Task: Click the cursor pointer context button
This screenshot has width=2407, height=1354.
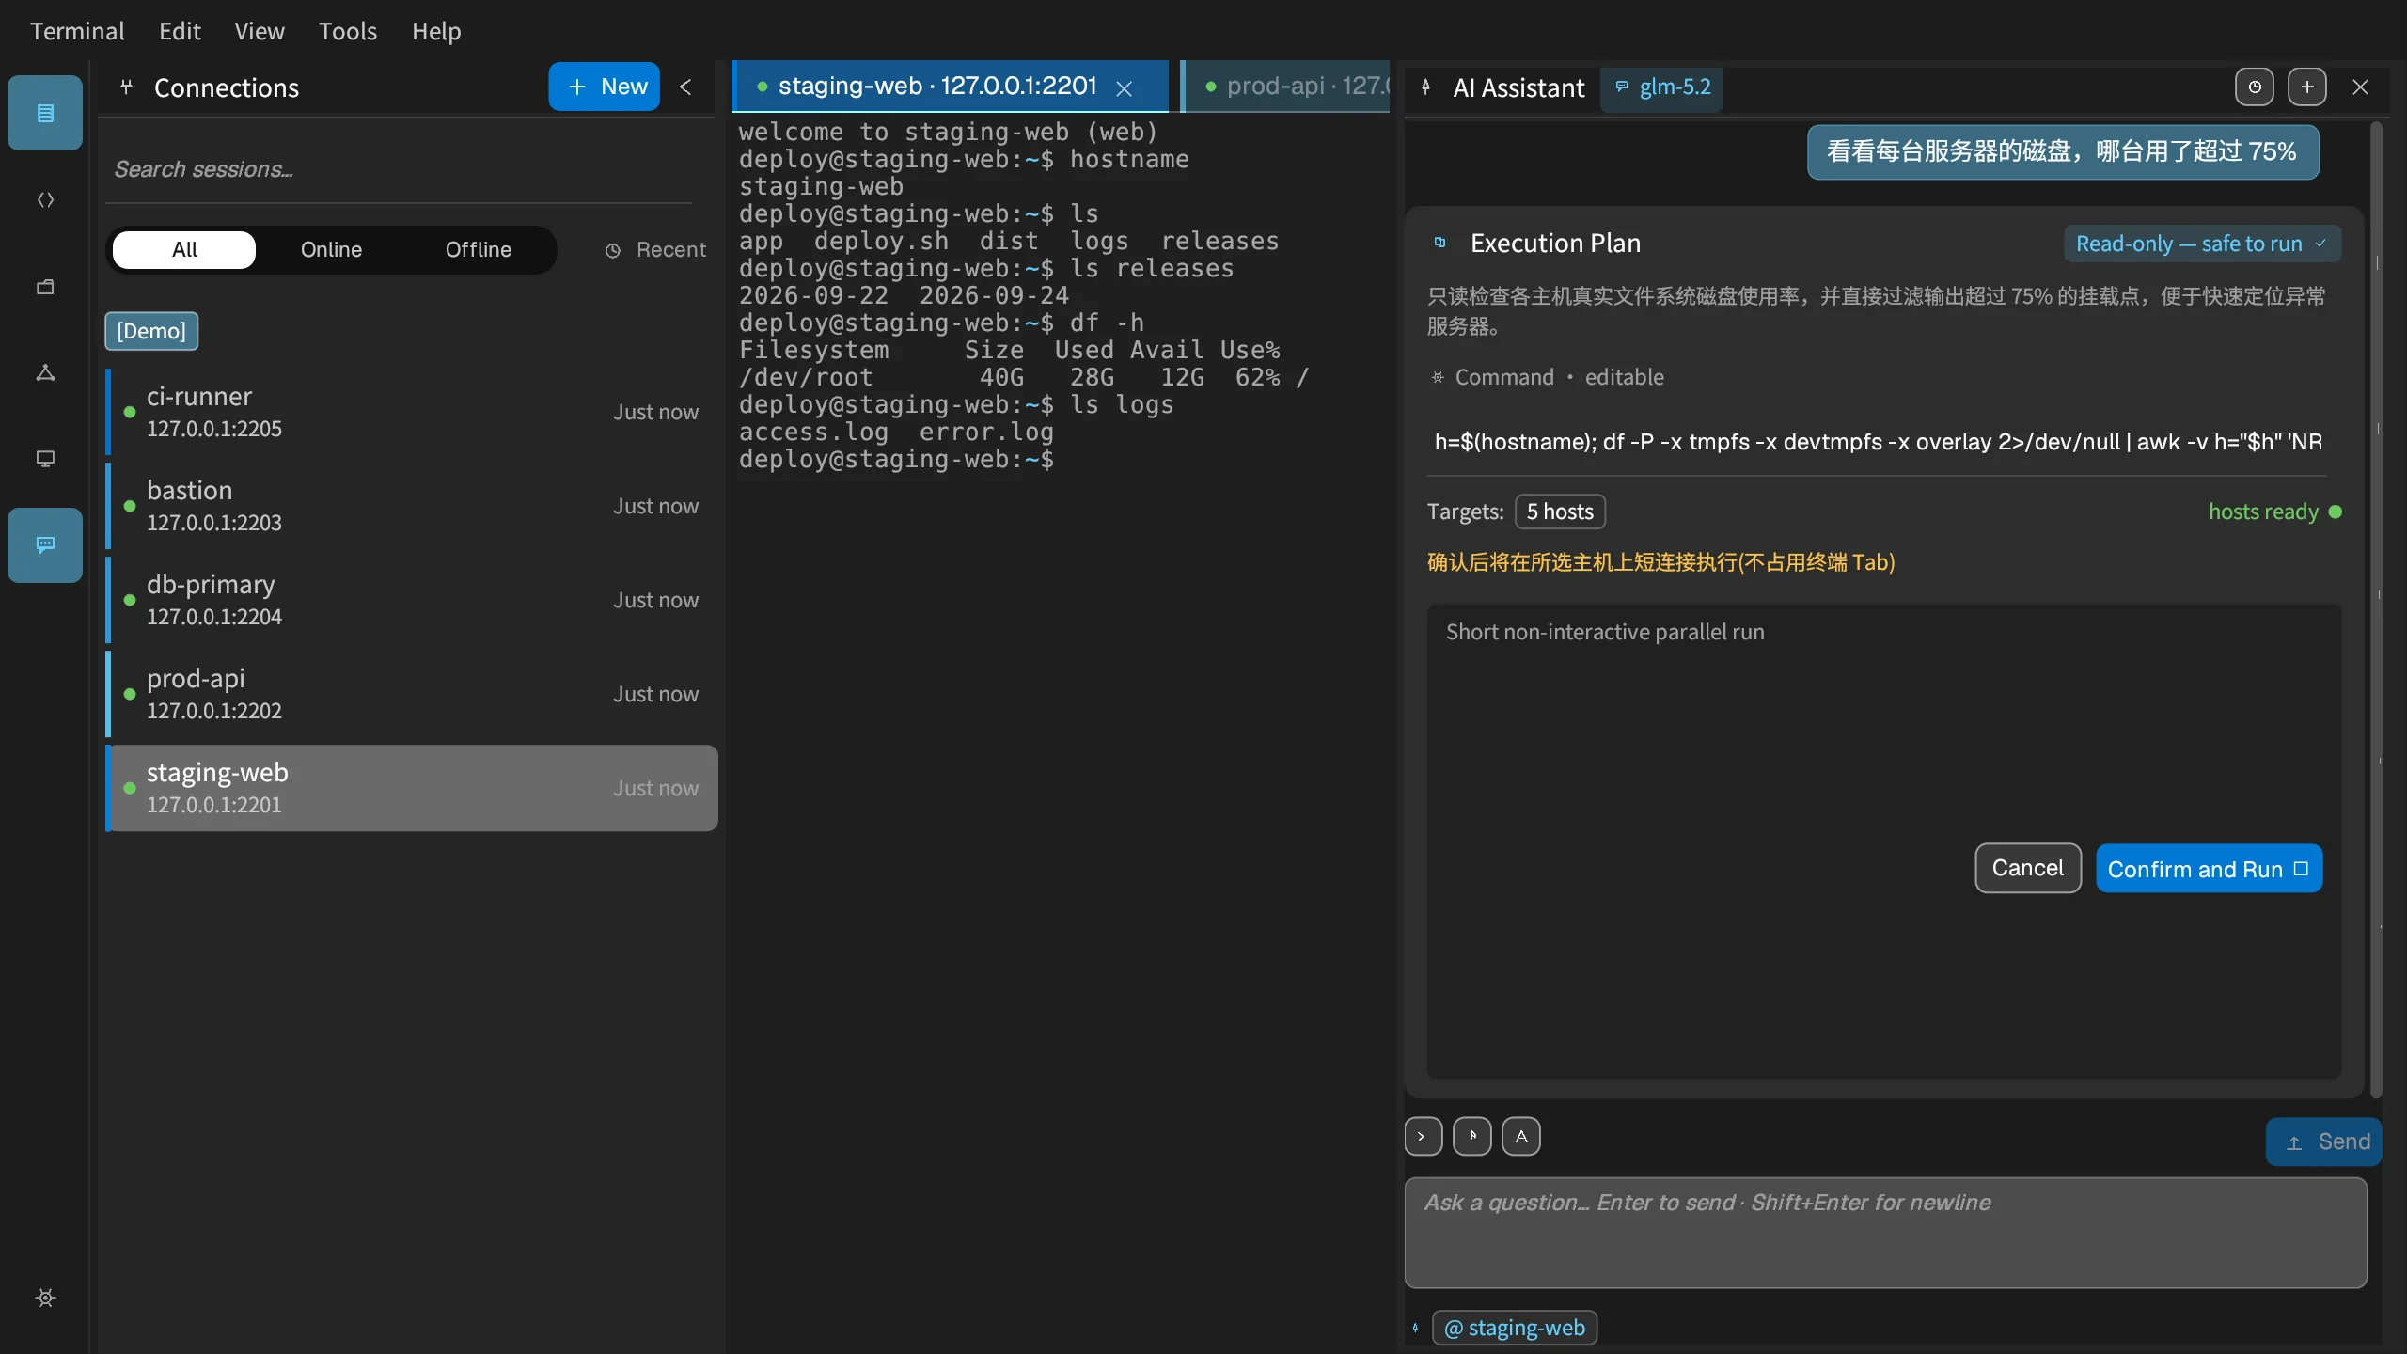Action: (x=1472, y=1136)
